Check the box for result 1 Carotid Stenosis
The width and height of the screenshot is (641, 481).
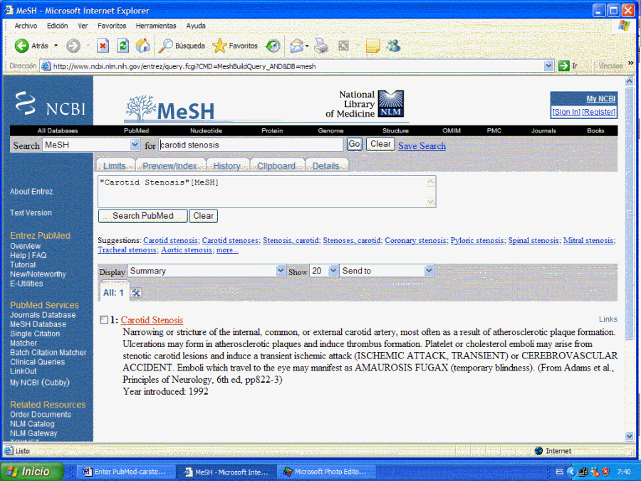(105, 320)
